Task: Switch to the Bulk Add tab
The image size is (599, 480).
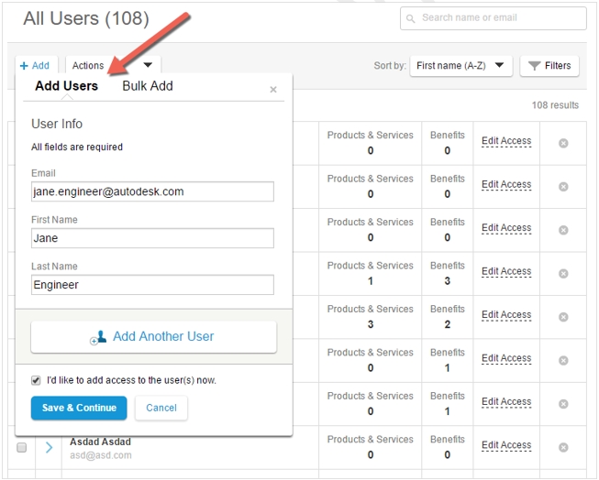Action: click(148, 86)
